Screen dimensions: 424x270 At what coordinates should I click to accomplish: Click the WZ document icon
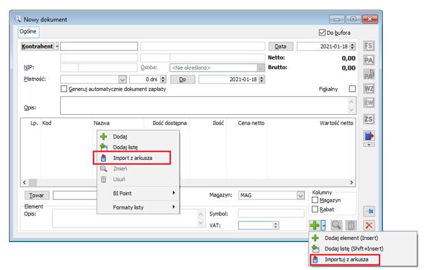click(x=369, y=88)
